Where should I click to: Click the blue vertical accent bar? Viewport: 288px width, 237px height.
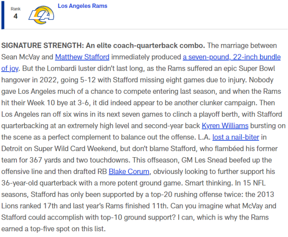3,15
